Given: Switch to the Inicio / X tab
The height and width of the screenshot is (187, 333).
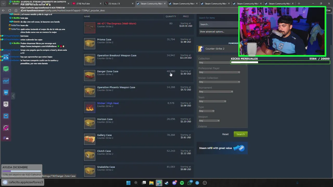Looking at the screenshot, I should [x=118, y=4].
